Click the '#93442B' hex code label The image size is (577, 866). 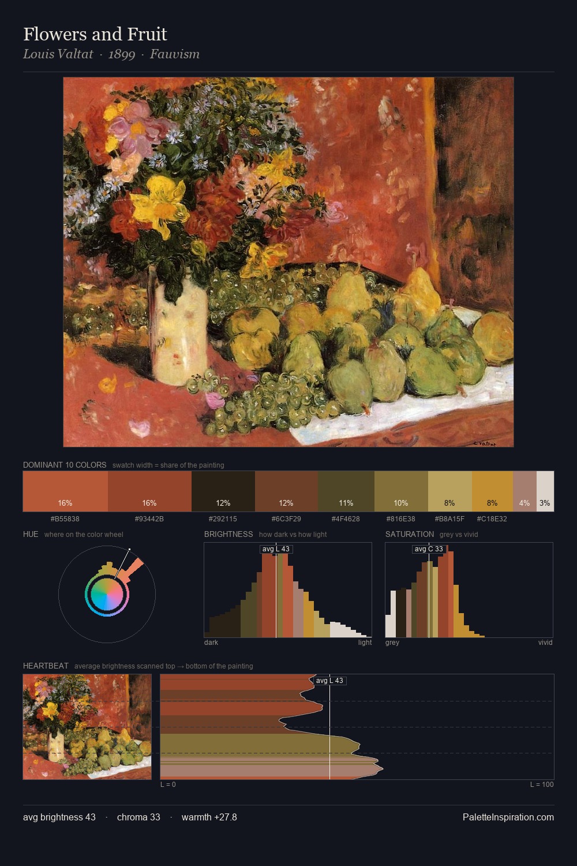pos(149,518)
